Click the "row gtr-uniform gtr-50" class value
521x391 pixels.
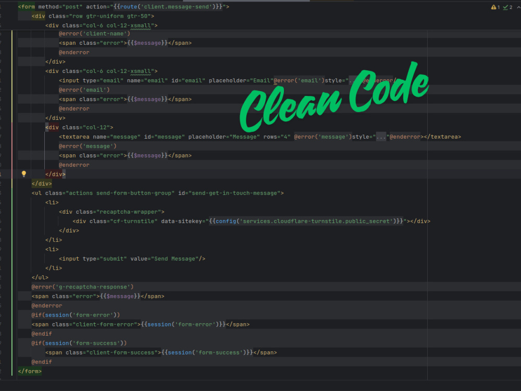(x=110, y=16)
